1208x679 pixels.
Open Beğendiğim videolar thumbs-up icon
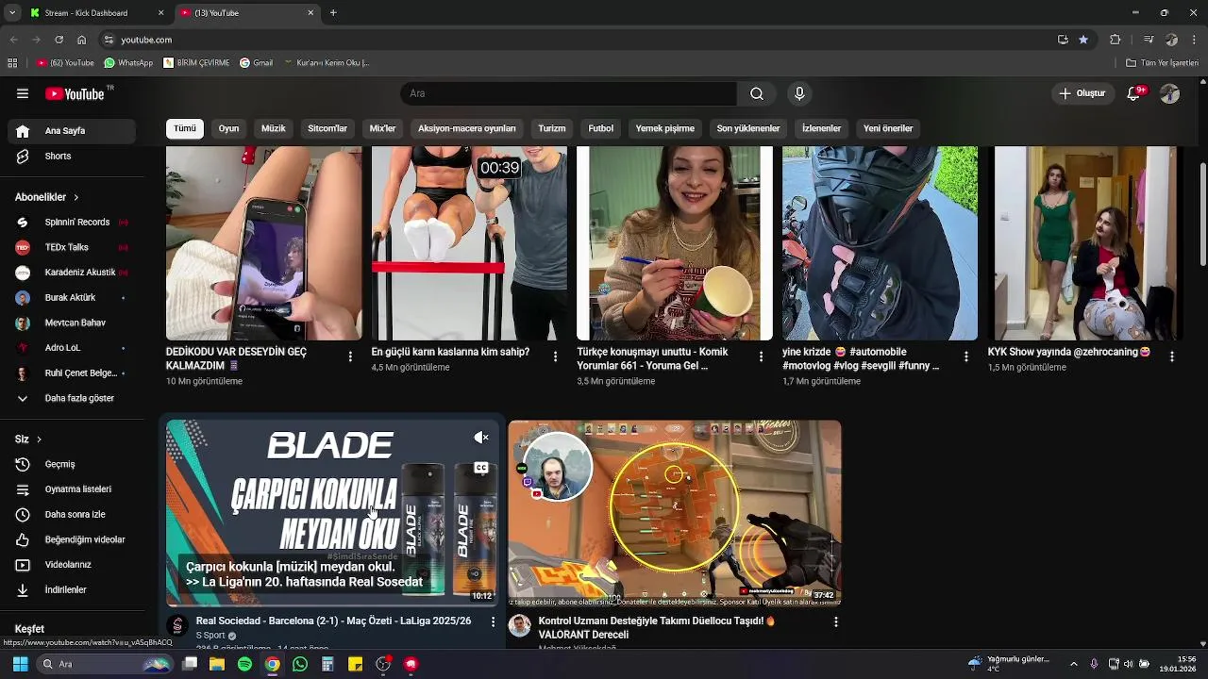click(x=23, y=539)
